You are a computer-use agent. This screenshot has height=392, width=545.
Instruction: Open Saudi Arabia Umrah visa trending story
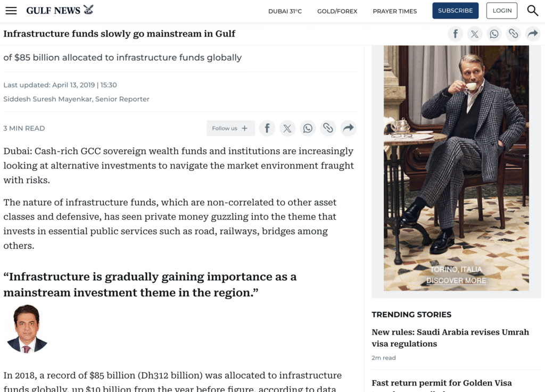[450, 338]
